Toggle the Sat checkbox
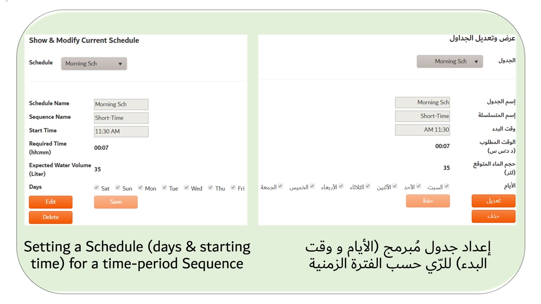541x304 pixels. (97, 187)
